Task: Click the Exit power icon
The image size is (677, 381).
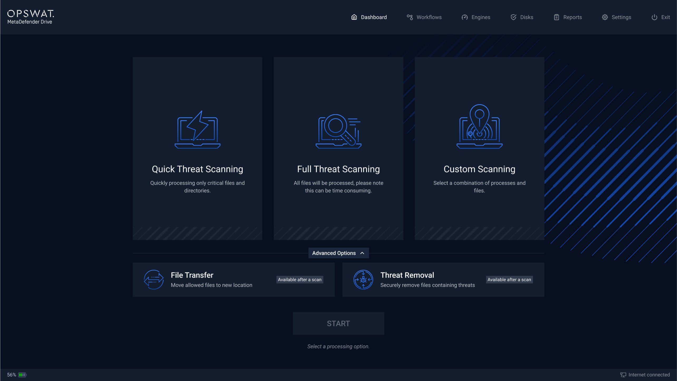Action: click(654, 17)
